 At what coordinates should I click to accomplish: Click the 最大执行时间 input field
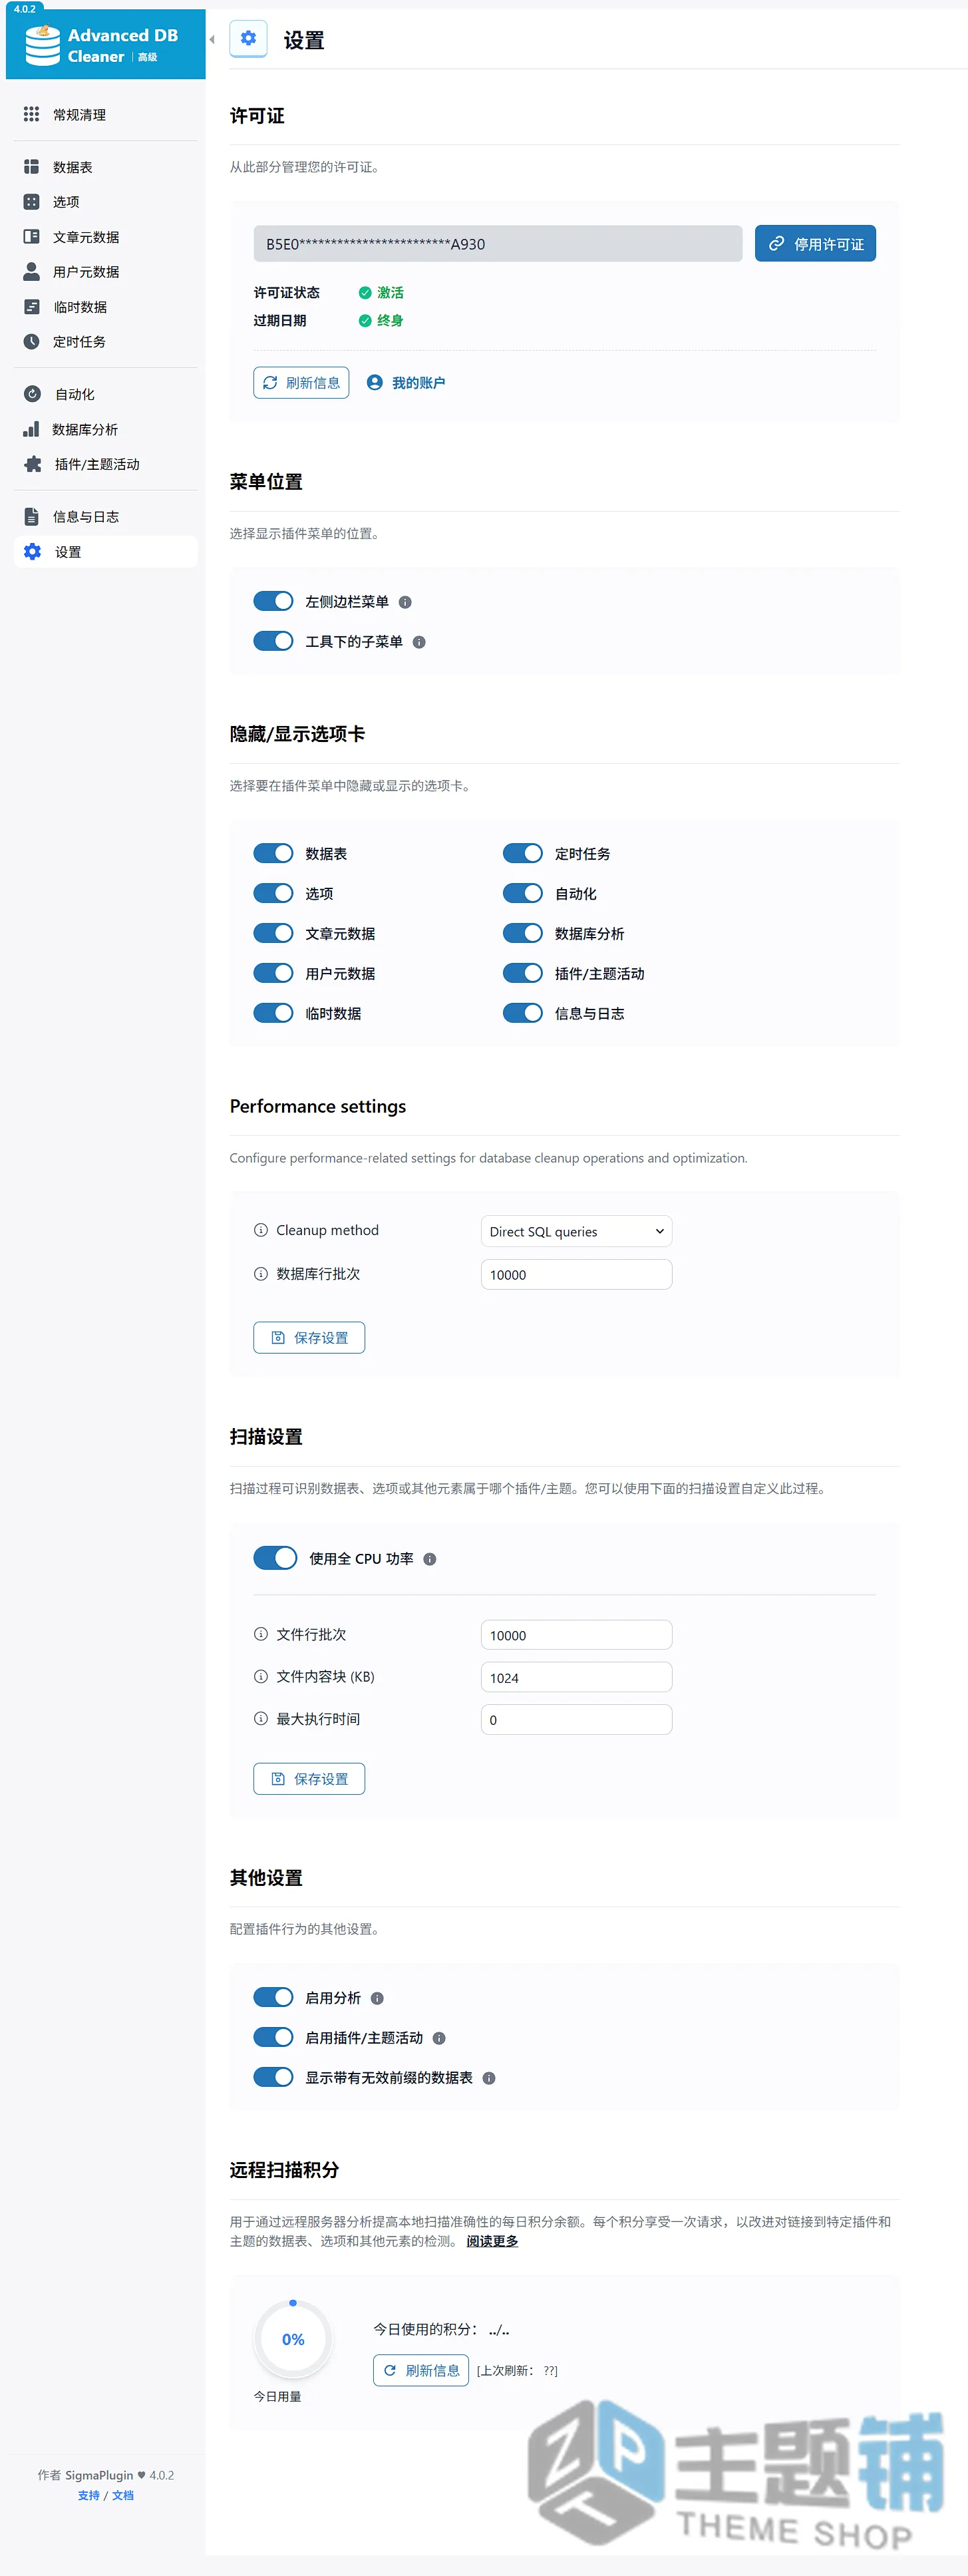tap(576, 1719)
